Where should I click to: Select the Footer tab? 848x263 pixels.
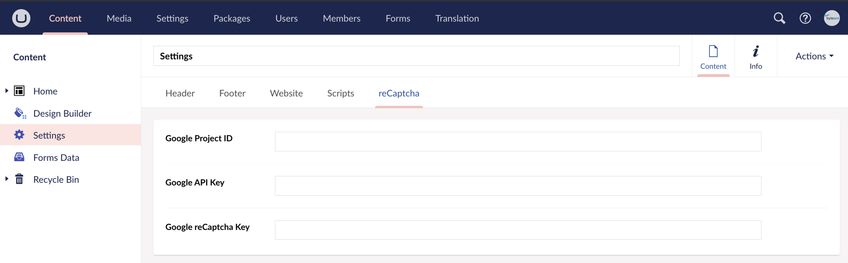pyautogui.click(x=232, y=93)
